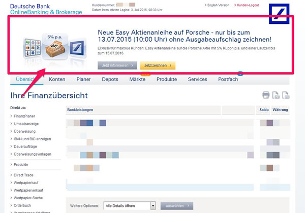
Task: Click the Überweisung sidebar link
Action: point(24,131)
